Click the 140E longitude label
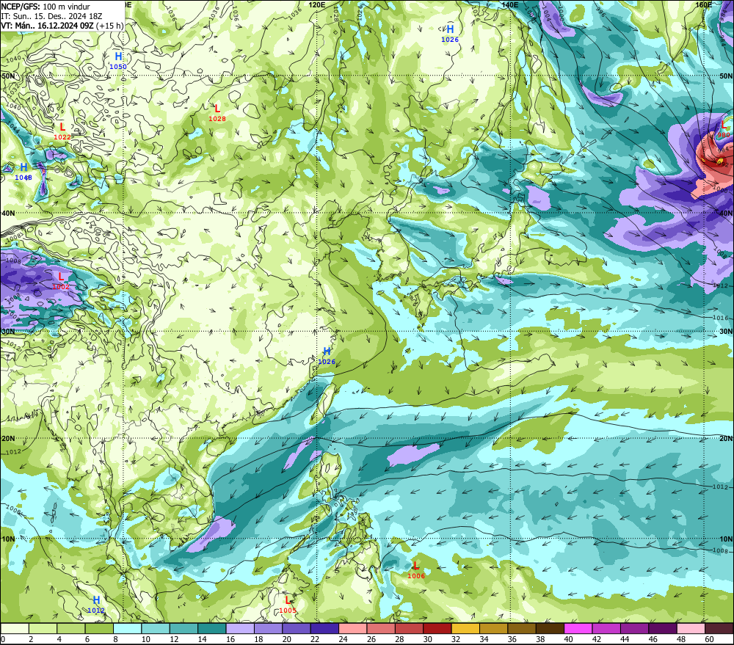 (x=510, y=4)
